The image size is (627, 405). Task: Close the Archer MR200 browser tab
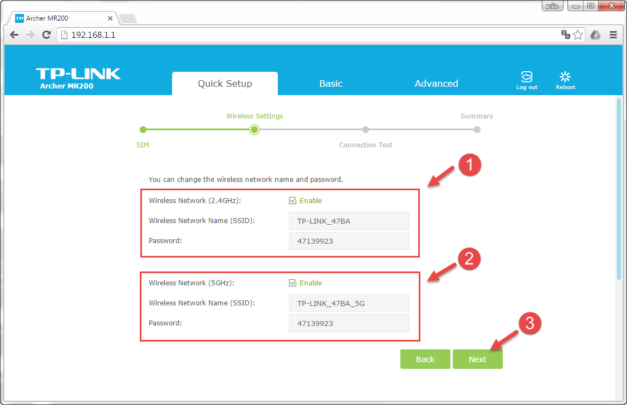pyautogui.click(x=110, y=18)
